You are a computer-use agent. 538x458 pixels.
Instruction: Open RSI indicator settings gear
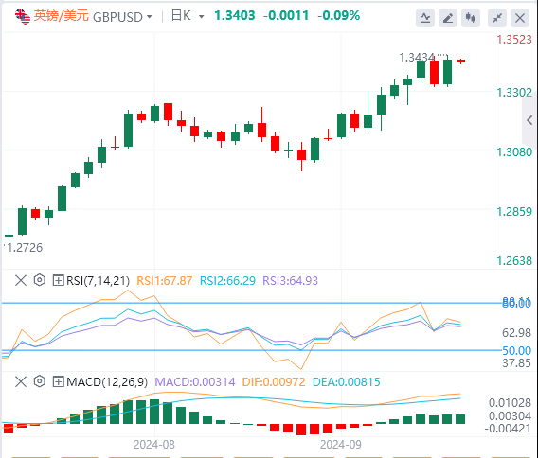tap(40, 280)
